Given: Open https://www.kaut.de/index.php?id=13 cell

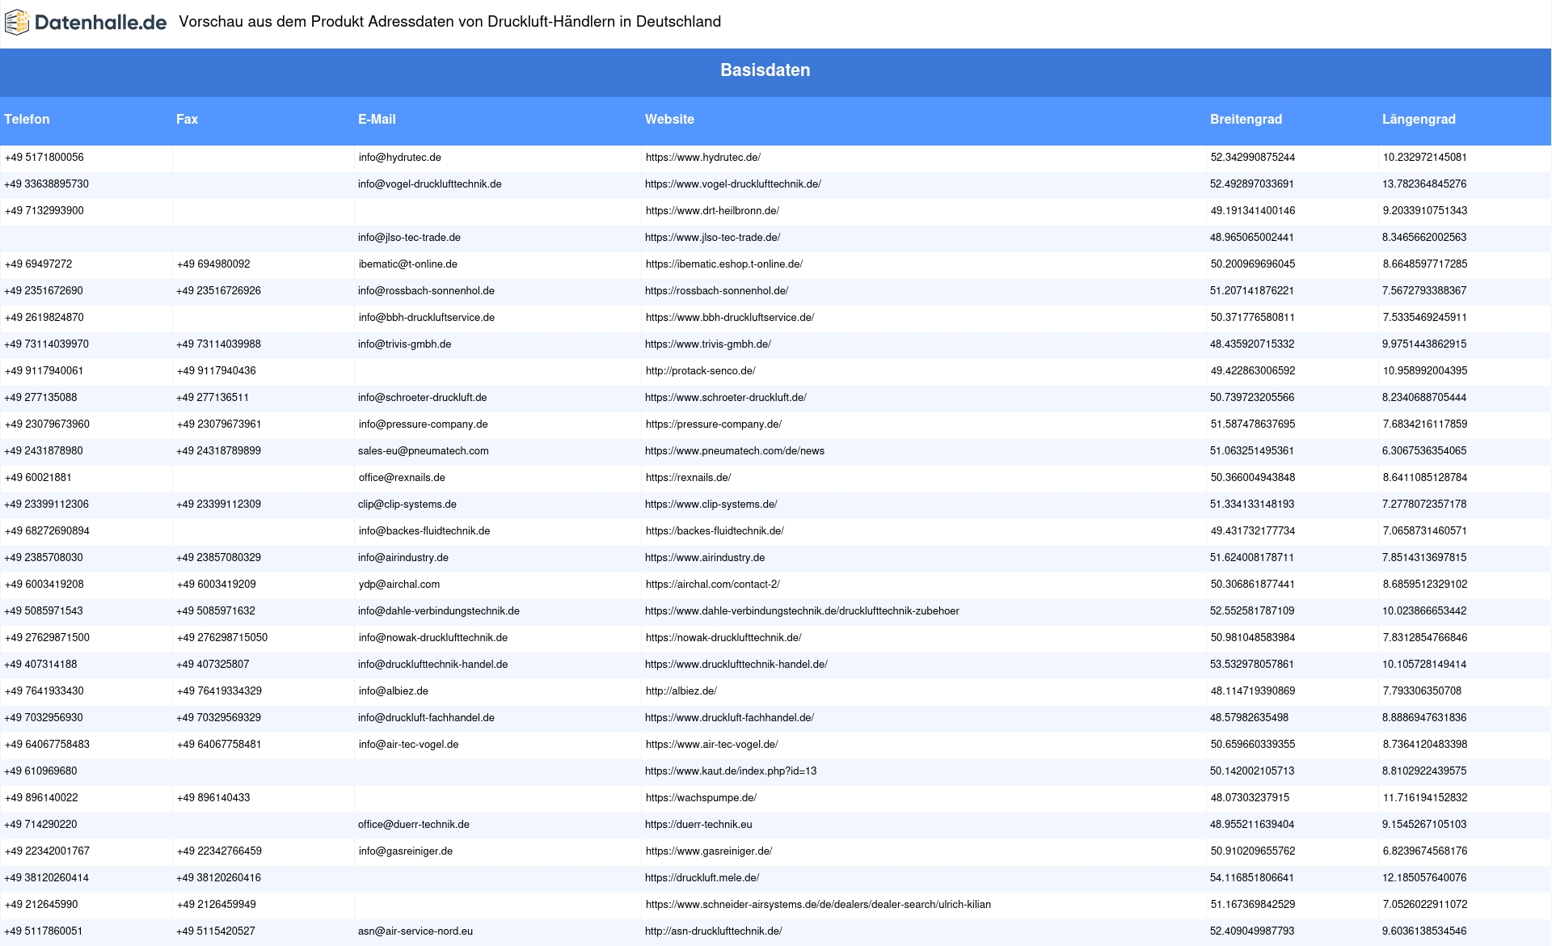Looking at the screenshot, I should (731, 771).
